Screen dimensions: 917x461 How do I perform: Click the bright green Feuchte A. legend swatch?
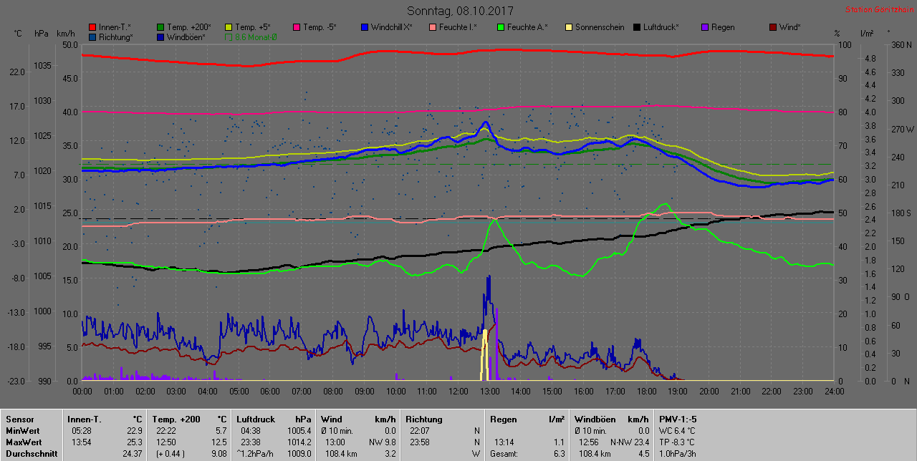[500, 27]
